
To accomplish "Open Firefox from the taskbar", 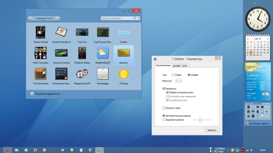I will point(7,150).
